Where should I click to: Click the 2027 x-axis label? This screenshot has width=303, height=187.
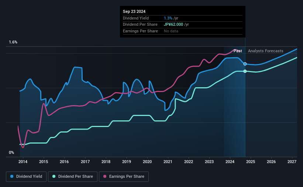(x=292, y=162)
